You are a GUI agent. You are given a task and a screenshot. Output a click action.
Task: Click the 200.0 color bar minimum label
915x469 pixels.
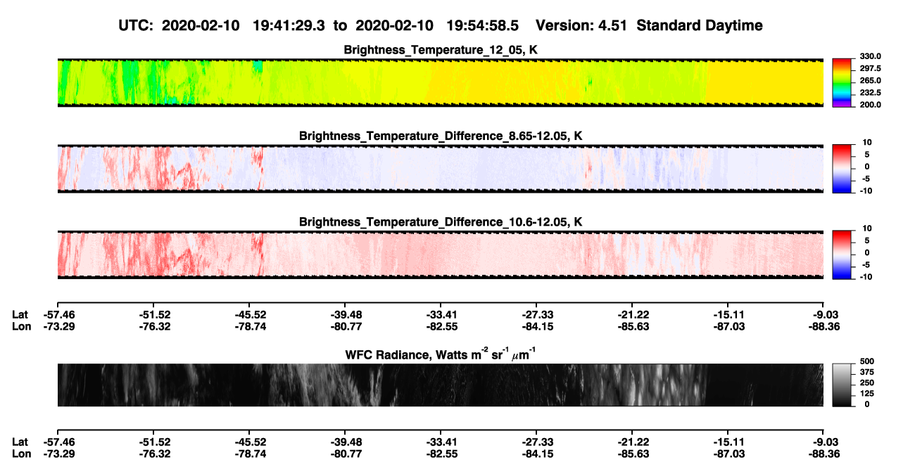[x=871, y=104]
